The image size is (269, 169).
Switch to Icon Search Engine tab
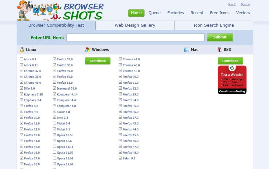pos(213,25)
